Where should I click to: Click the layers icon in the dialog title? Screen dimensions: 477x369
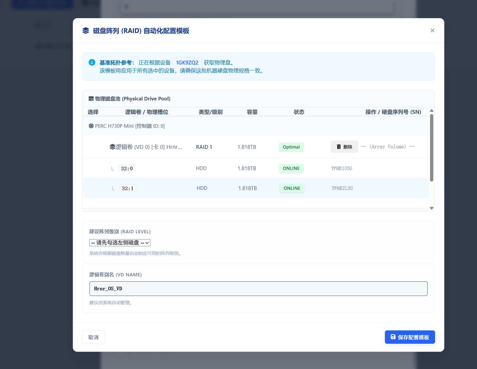[x=85, y=31]
